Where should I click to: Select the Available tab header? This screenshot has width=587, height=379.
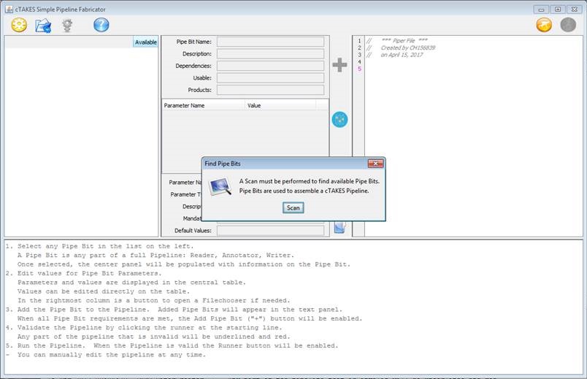tap(145, 42)
